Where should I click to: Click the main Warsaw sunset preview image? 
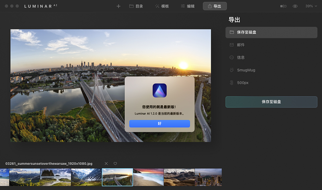point(111,85)
